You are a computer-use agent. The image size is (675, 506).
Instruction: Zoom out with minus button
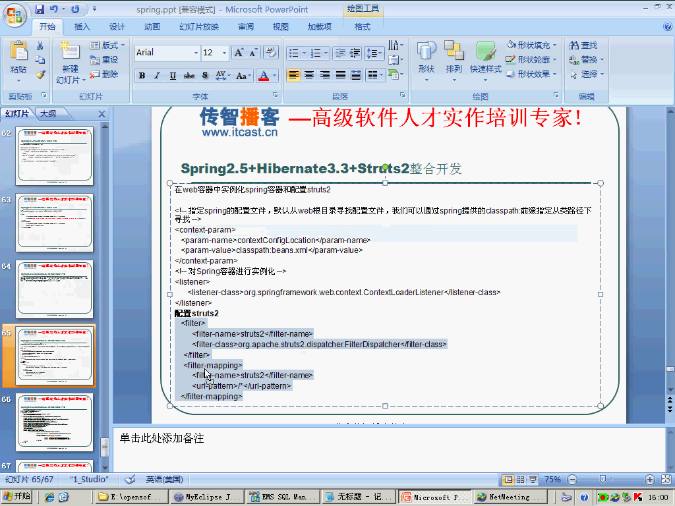click(x=572, y=480)
